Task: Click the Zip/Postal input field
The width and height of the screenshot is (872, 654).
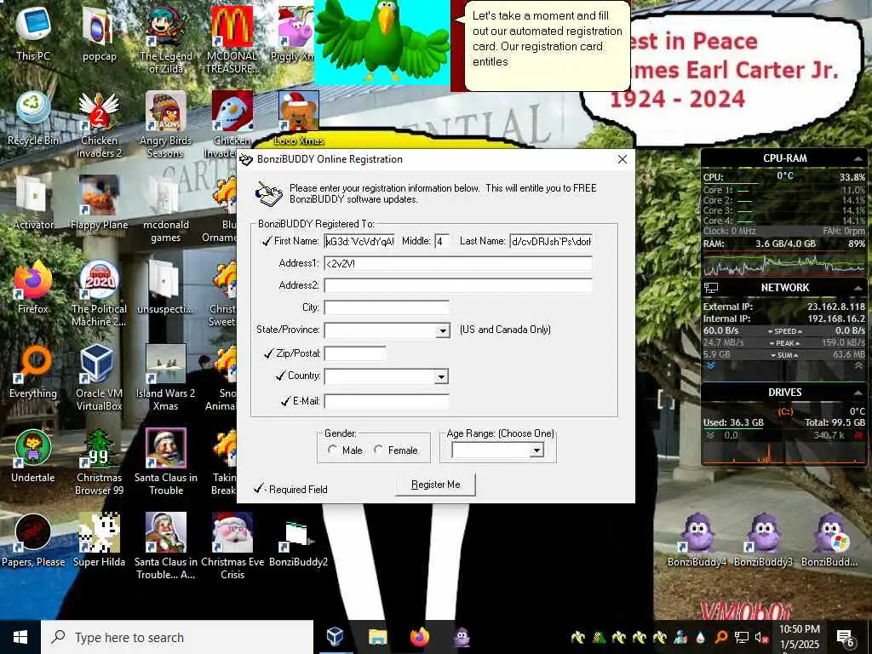Action: tap(355, 353)
